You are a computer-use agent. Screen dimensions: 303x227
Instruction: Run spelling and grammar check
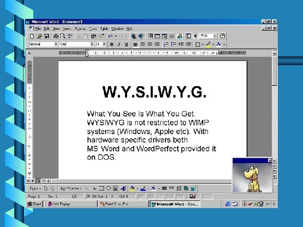click(x=70, y=36)
